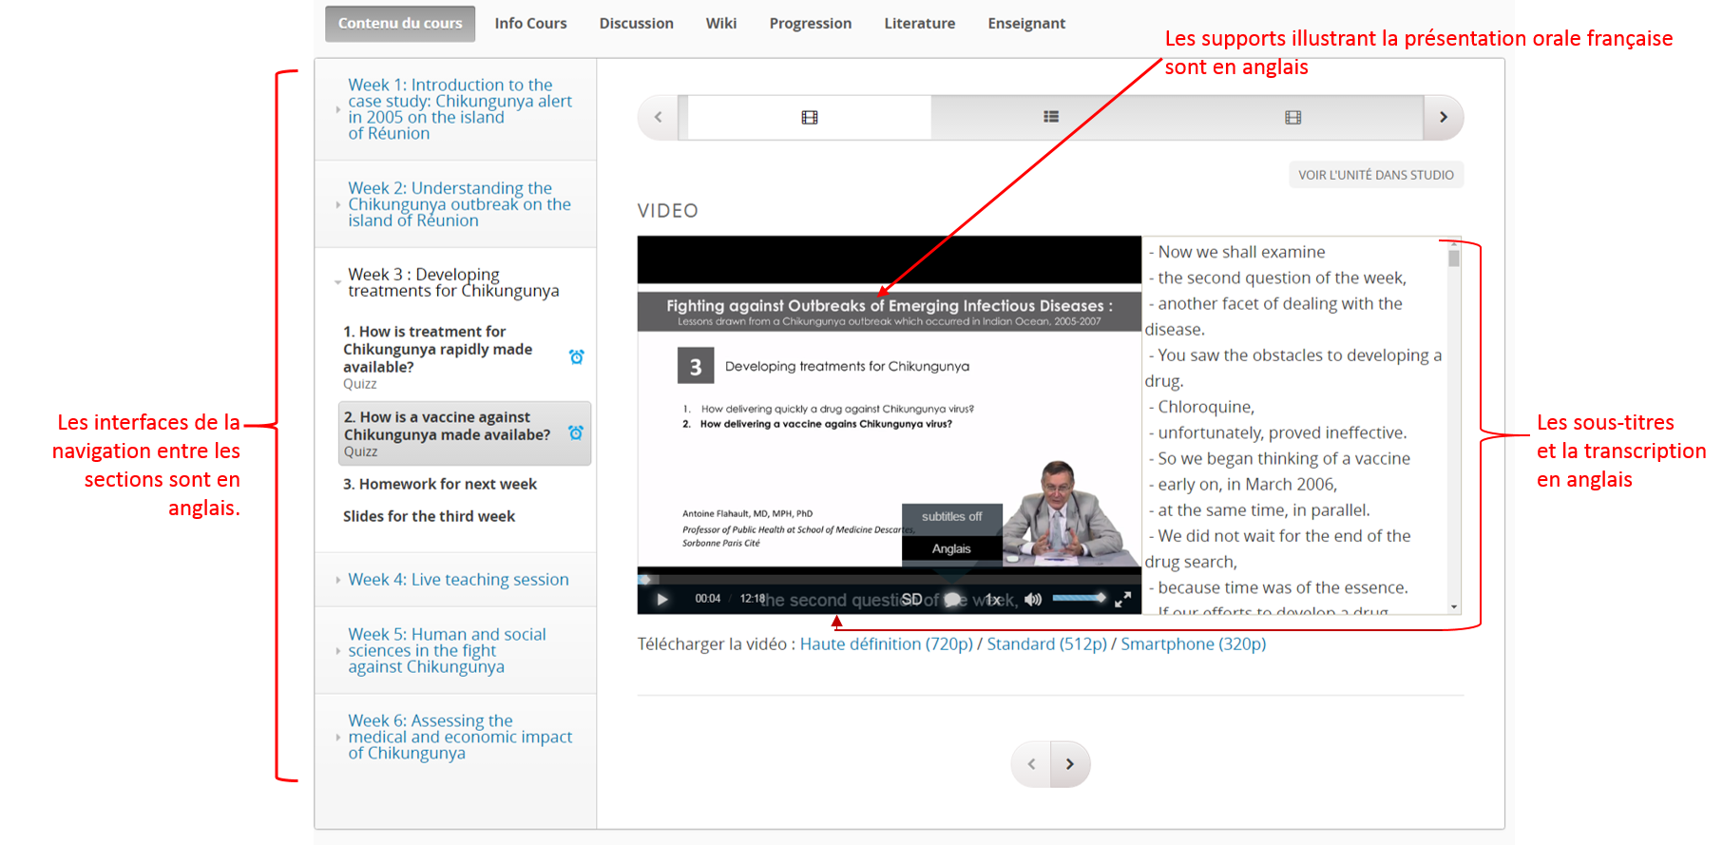Click bottom previous arrow button
The height and width of the screenshot is (845, 1723).
point(1031,764)
